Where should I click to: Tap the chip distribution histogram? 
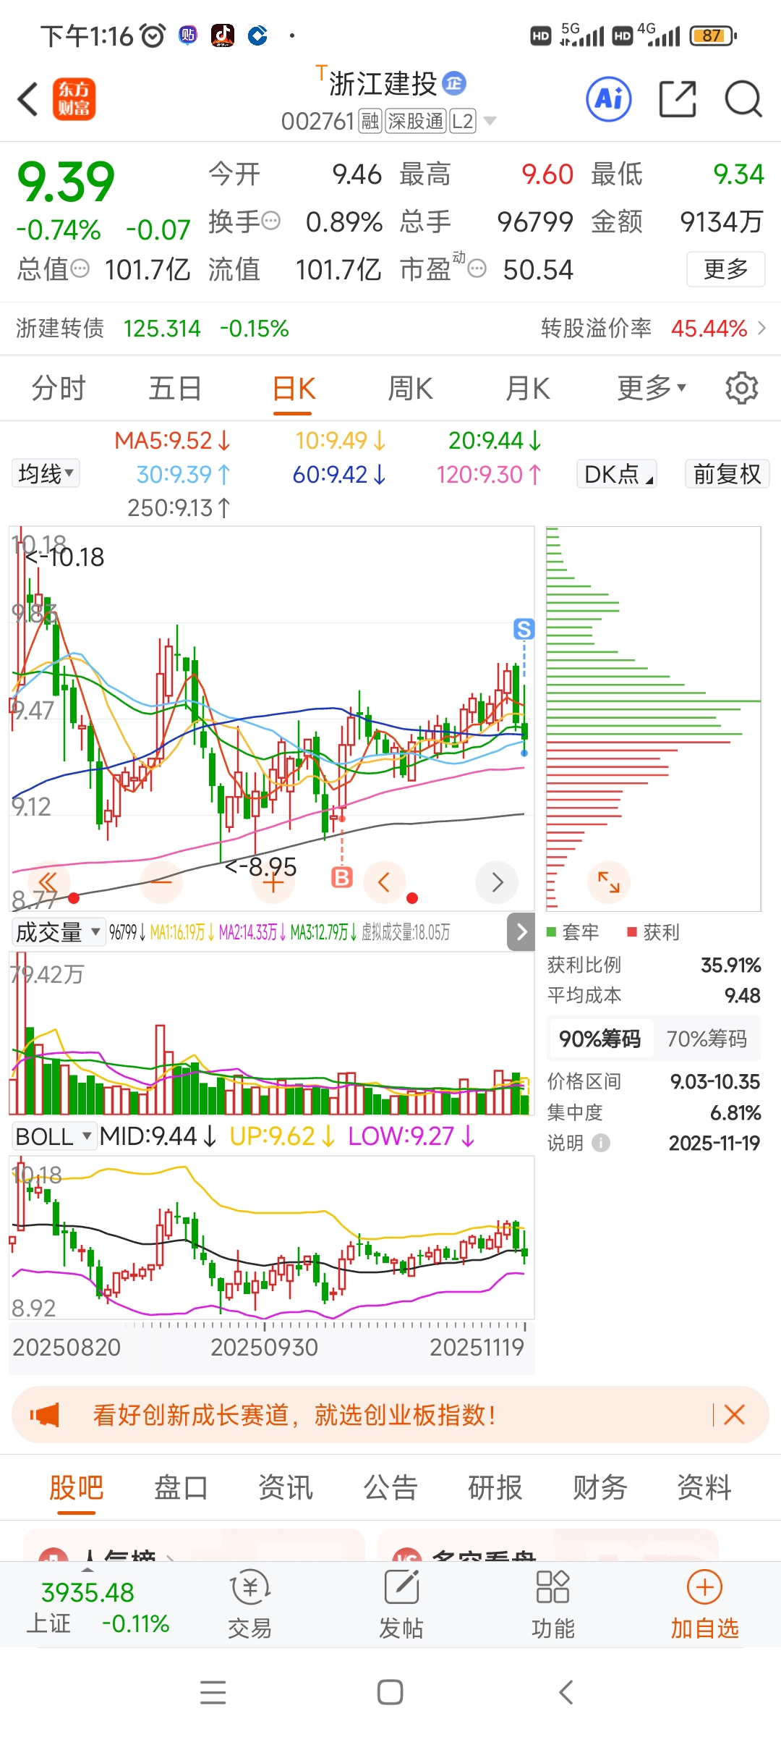[653, 718]
